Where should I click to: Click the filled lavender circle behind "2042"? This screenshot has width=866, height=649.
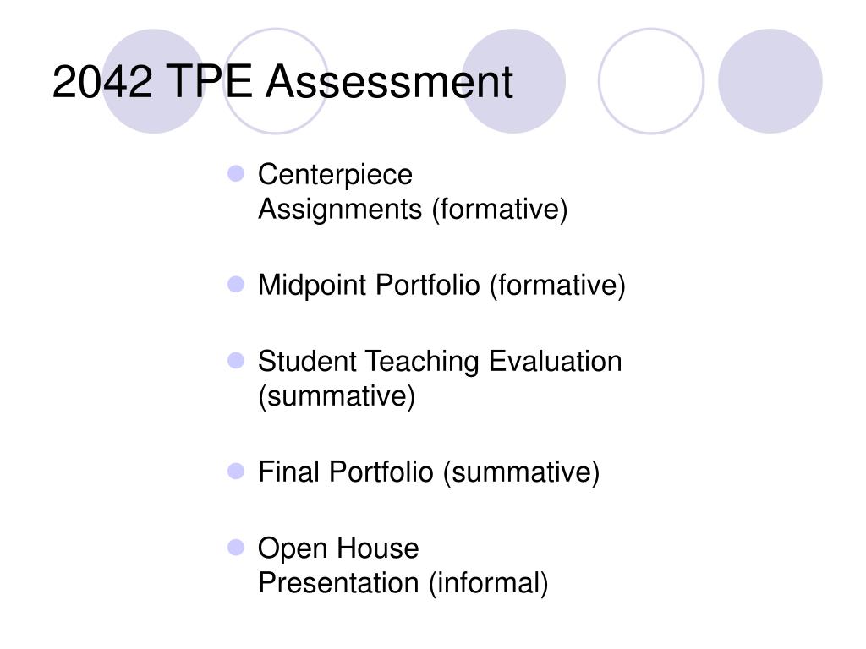[154, 81]
